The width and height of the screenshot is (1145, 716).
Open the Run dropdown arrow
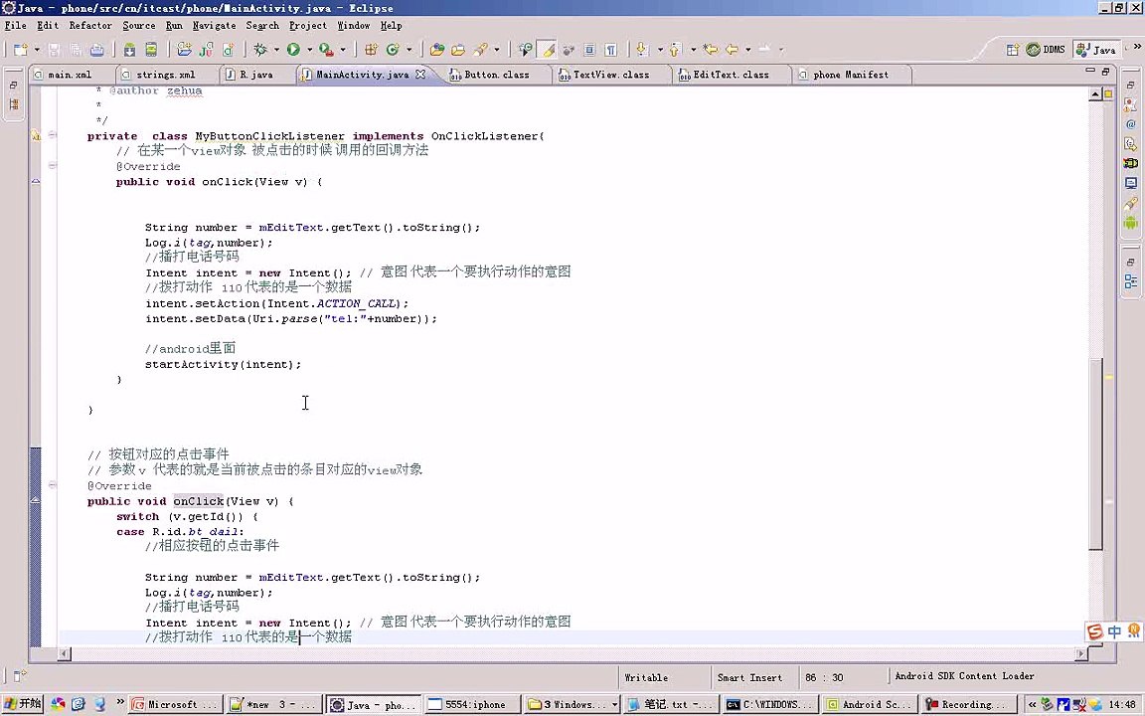click(310, 50)
